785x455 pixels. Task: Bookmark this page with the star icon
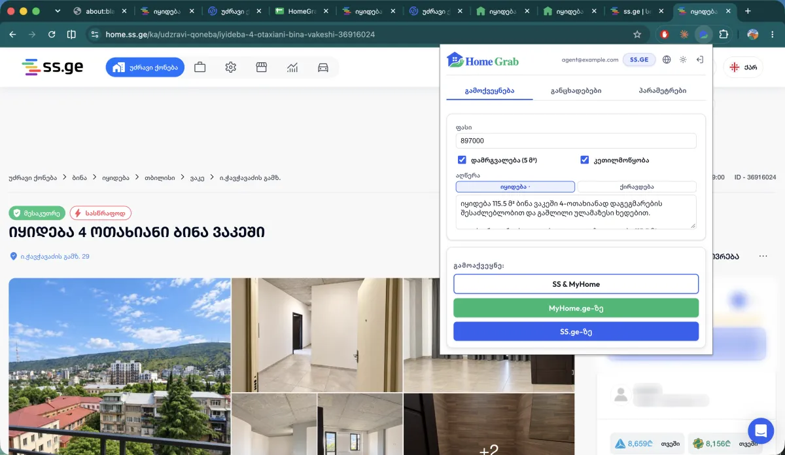pyautogui.click(x=637, y=34)
